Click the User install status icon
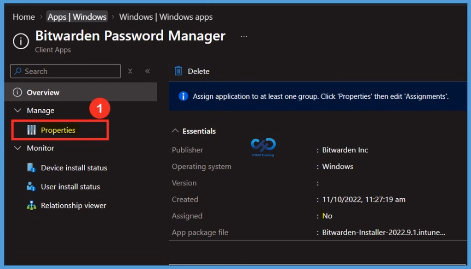 coord(31,186)
